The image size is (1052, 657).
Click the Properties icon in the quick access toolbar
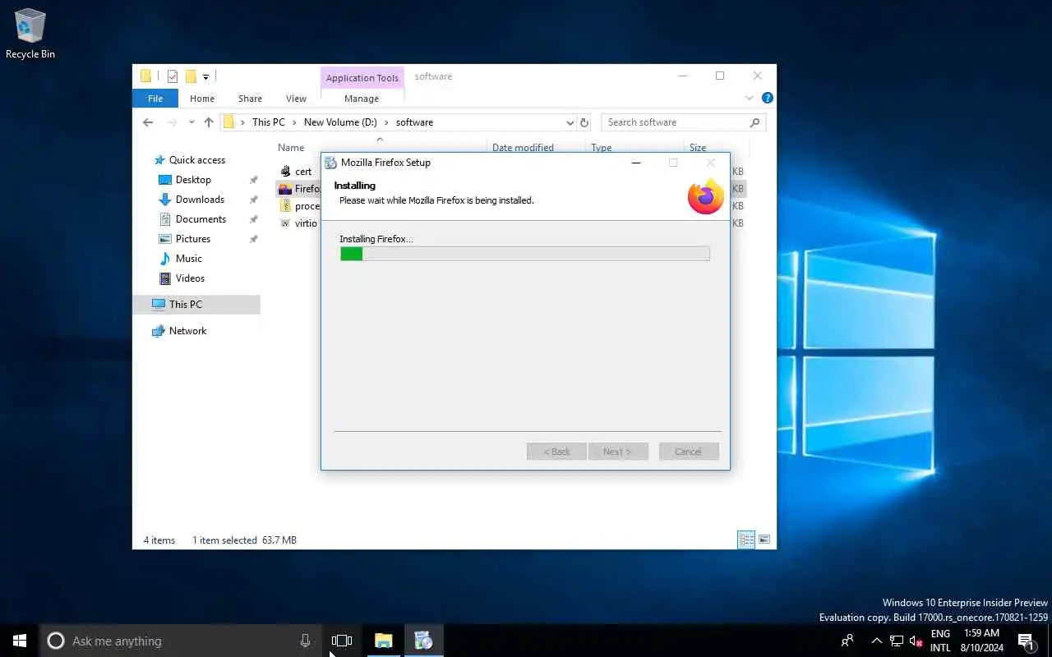173,76
